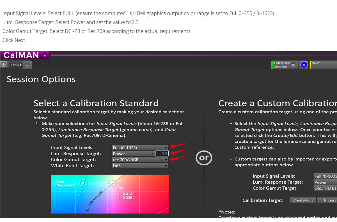337x222 pixels.
Task: Open Lum. Response Target Power dropdown
Action: pos(133,154)
